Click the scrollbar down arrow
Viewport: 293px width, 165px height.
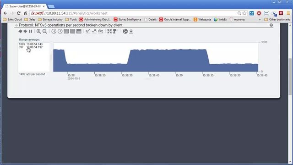(290, 161)
